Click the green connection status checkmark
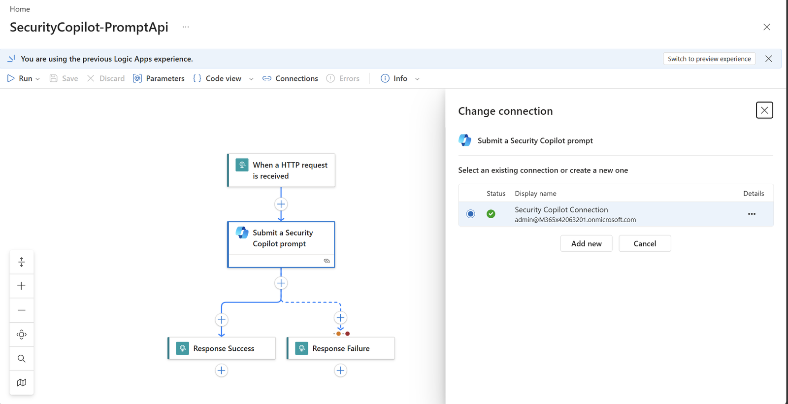788x404 pixels. [x=491, y=214]
